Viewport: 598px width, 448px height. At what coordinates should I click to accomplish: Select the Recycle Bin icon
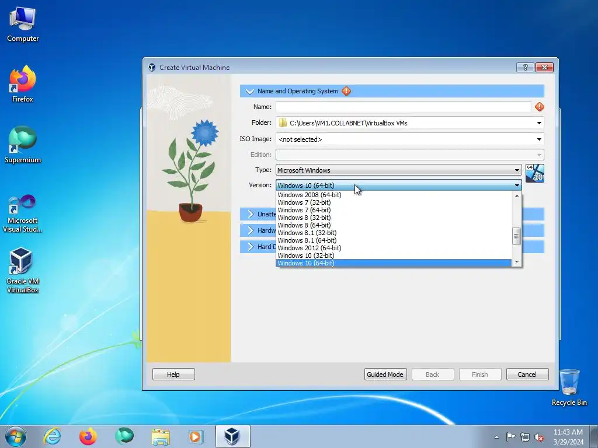pos(569,387)
